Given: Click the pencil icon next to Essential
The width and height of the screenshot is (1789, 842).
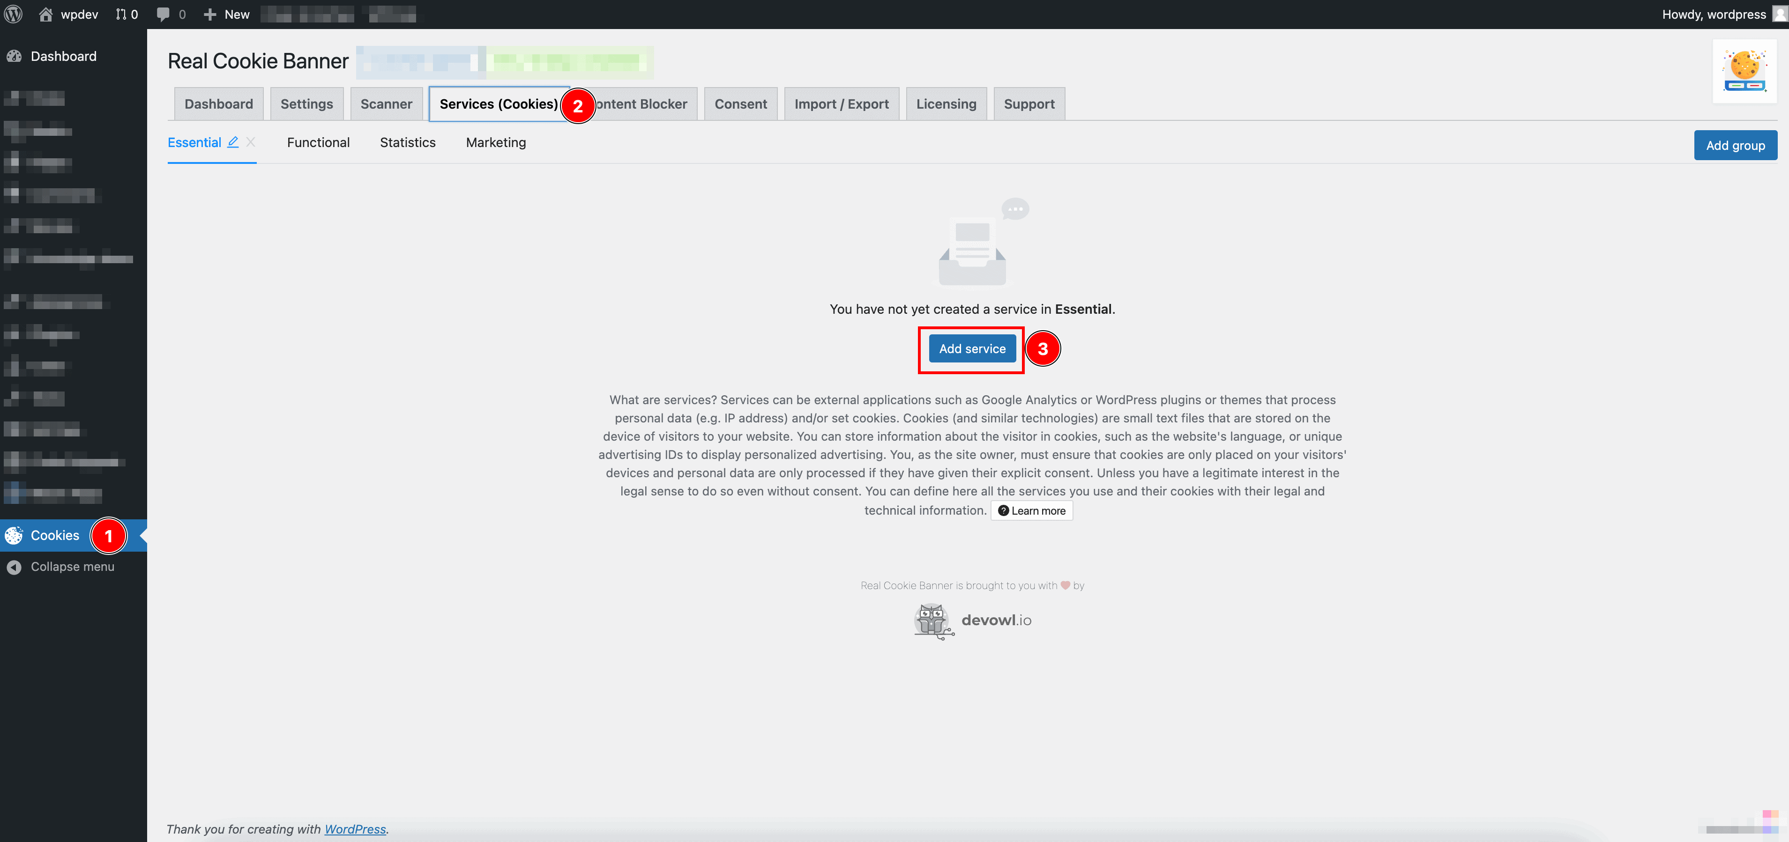Looking at the screenshot, I should pyautogui.click(x=233, y=141).
